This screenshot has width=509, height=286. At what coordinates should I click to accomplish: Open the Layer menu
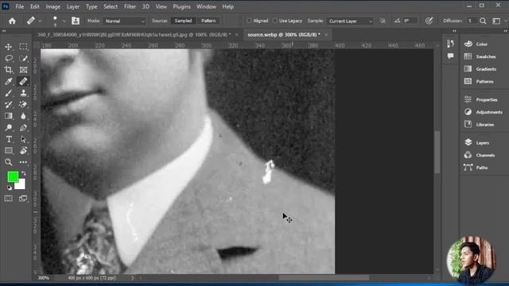73,6
